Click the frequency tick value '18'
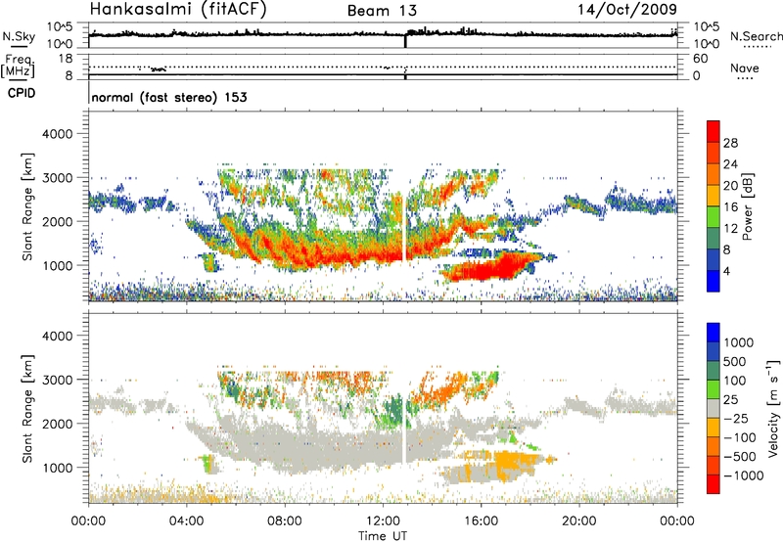This screenshot has width=783, height=542. 66,59
